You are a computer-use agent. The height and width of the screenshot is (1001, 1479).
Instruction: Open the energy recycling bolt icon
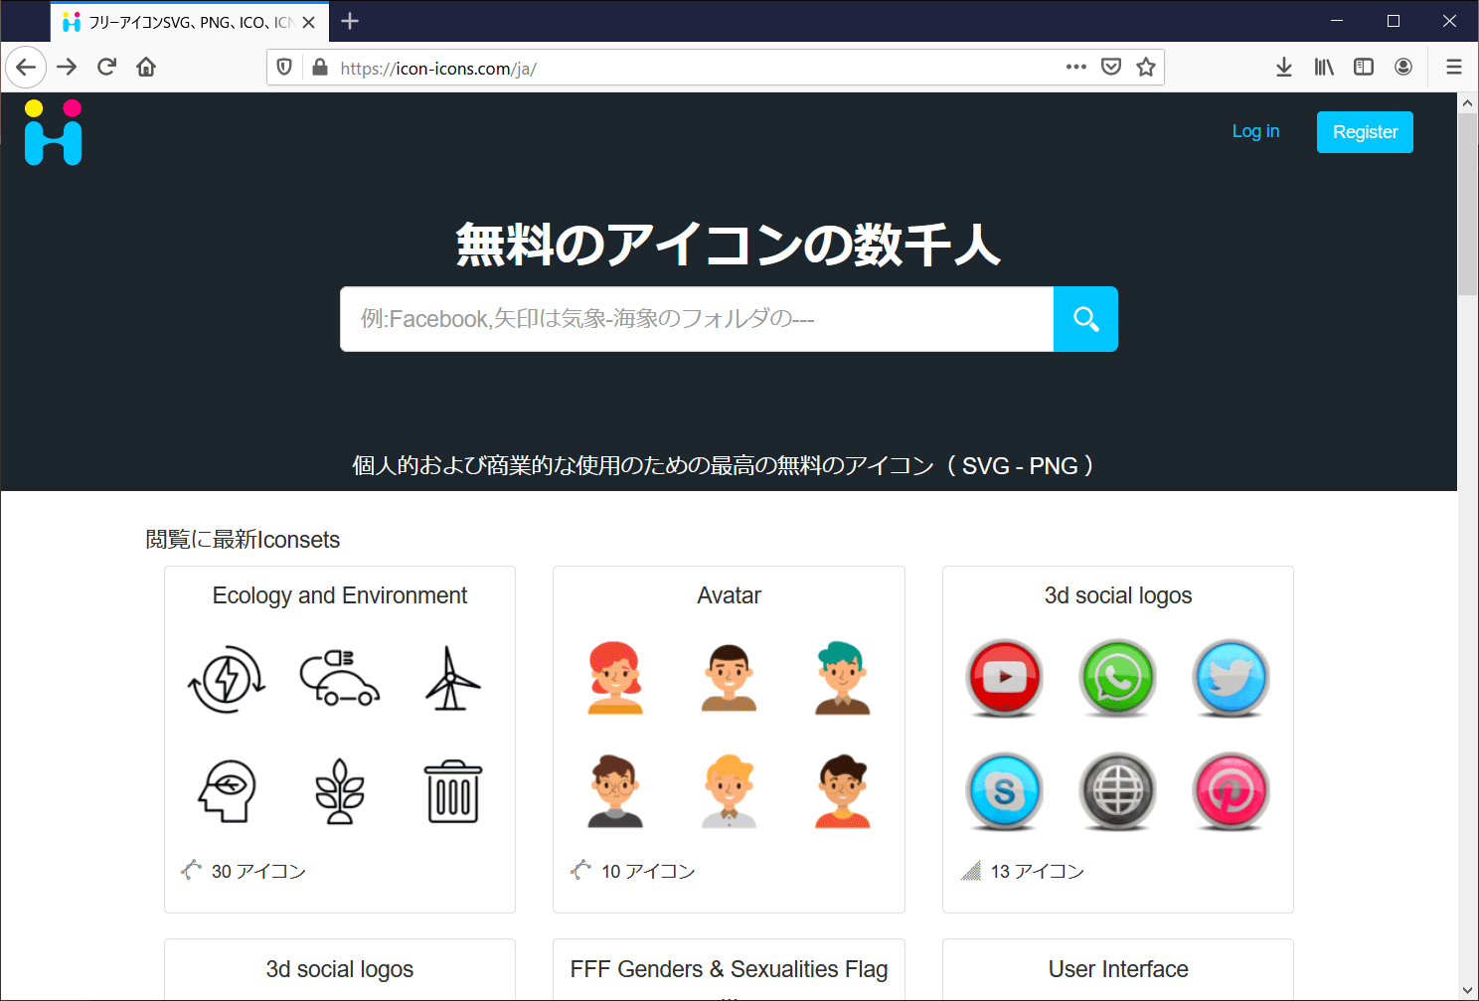coord(227,680)
